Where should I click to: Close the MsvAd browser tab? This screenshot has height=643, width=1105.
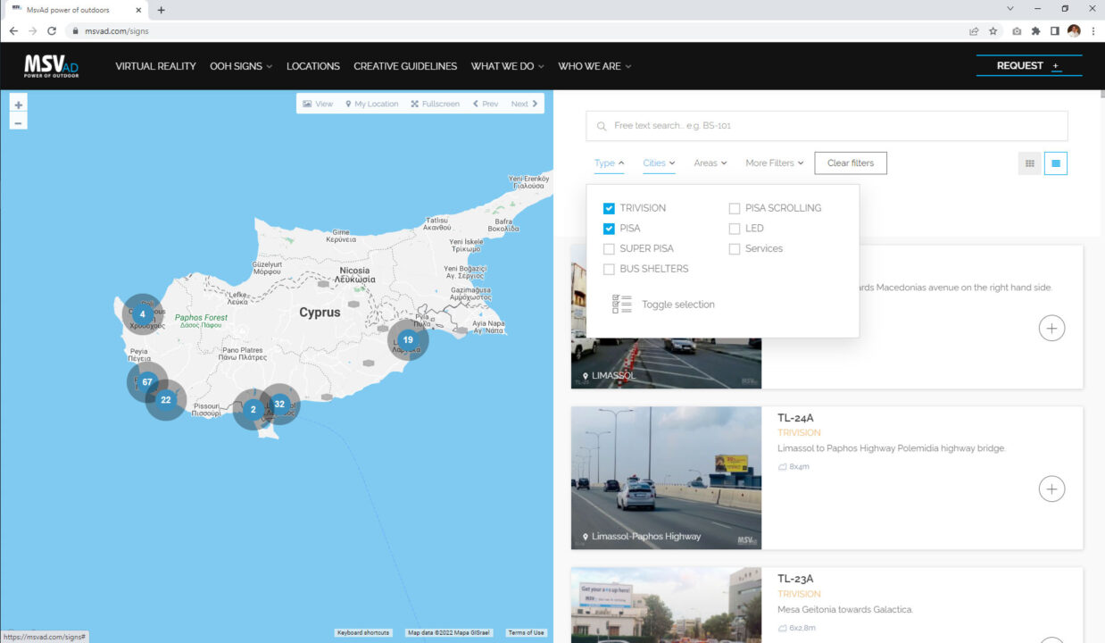[138, 10]
